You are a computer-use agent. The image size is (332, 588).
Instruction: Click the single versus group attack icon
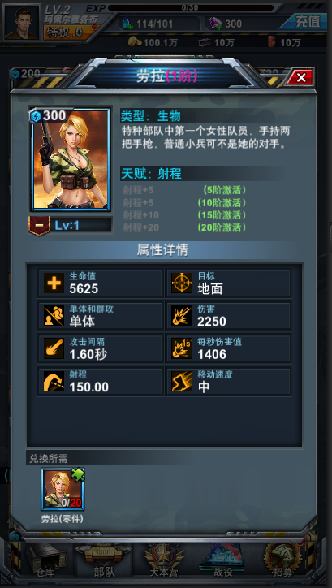(54, 316)
